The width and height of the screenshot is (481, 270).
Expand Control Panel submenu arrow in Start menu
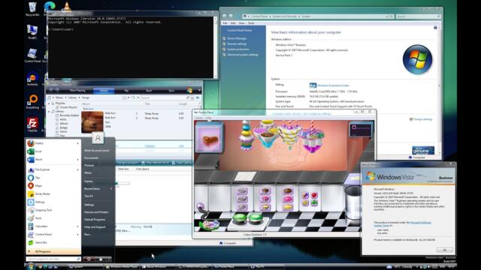[77, 235]
